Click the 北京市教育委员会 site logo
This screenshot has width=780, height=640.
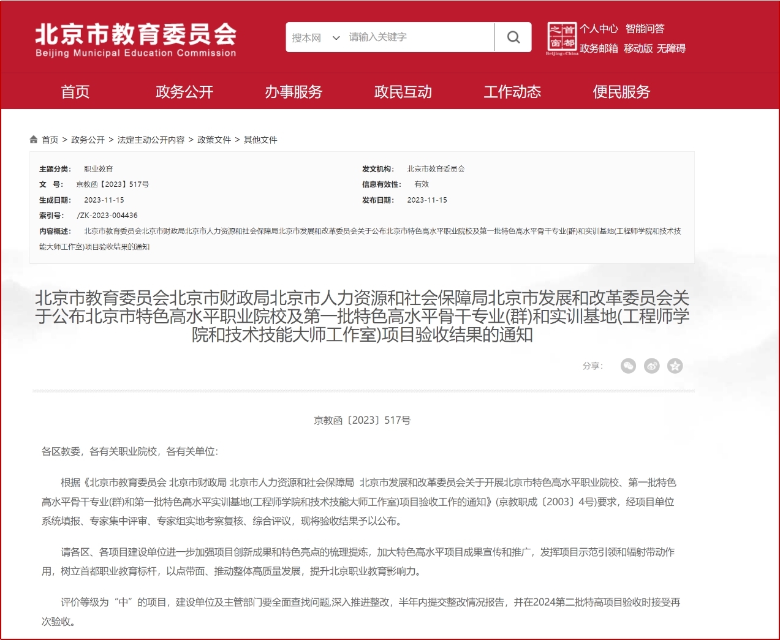pyautogui.click(x=135, y=40)
